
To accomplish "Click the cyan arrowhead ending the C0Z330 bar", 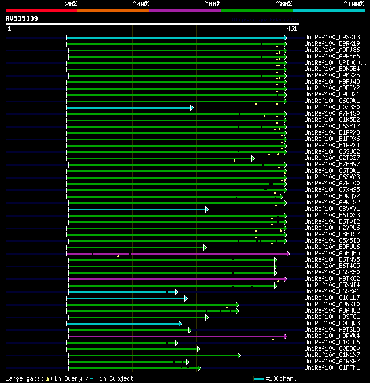I will tap(192, 107).
